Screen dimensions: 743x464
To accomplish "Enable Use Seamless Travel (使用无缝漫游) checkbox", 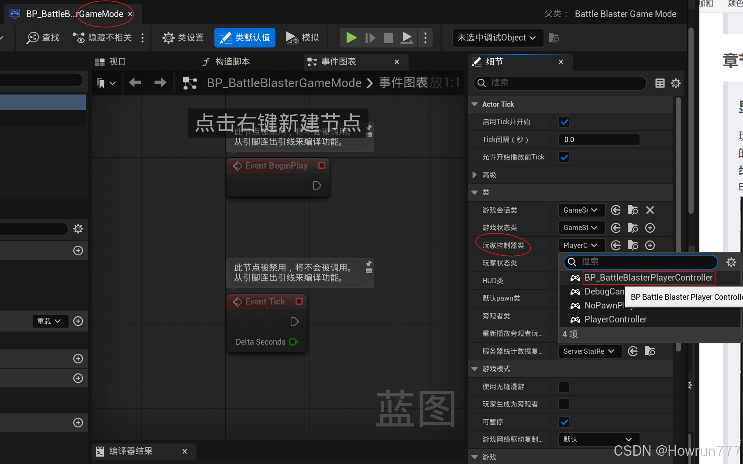I will (564, 386).
